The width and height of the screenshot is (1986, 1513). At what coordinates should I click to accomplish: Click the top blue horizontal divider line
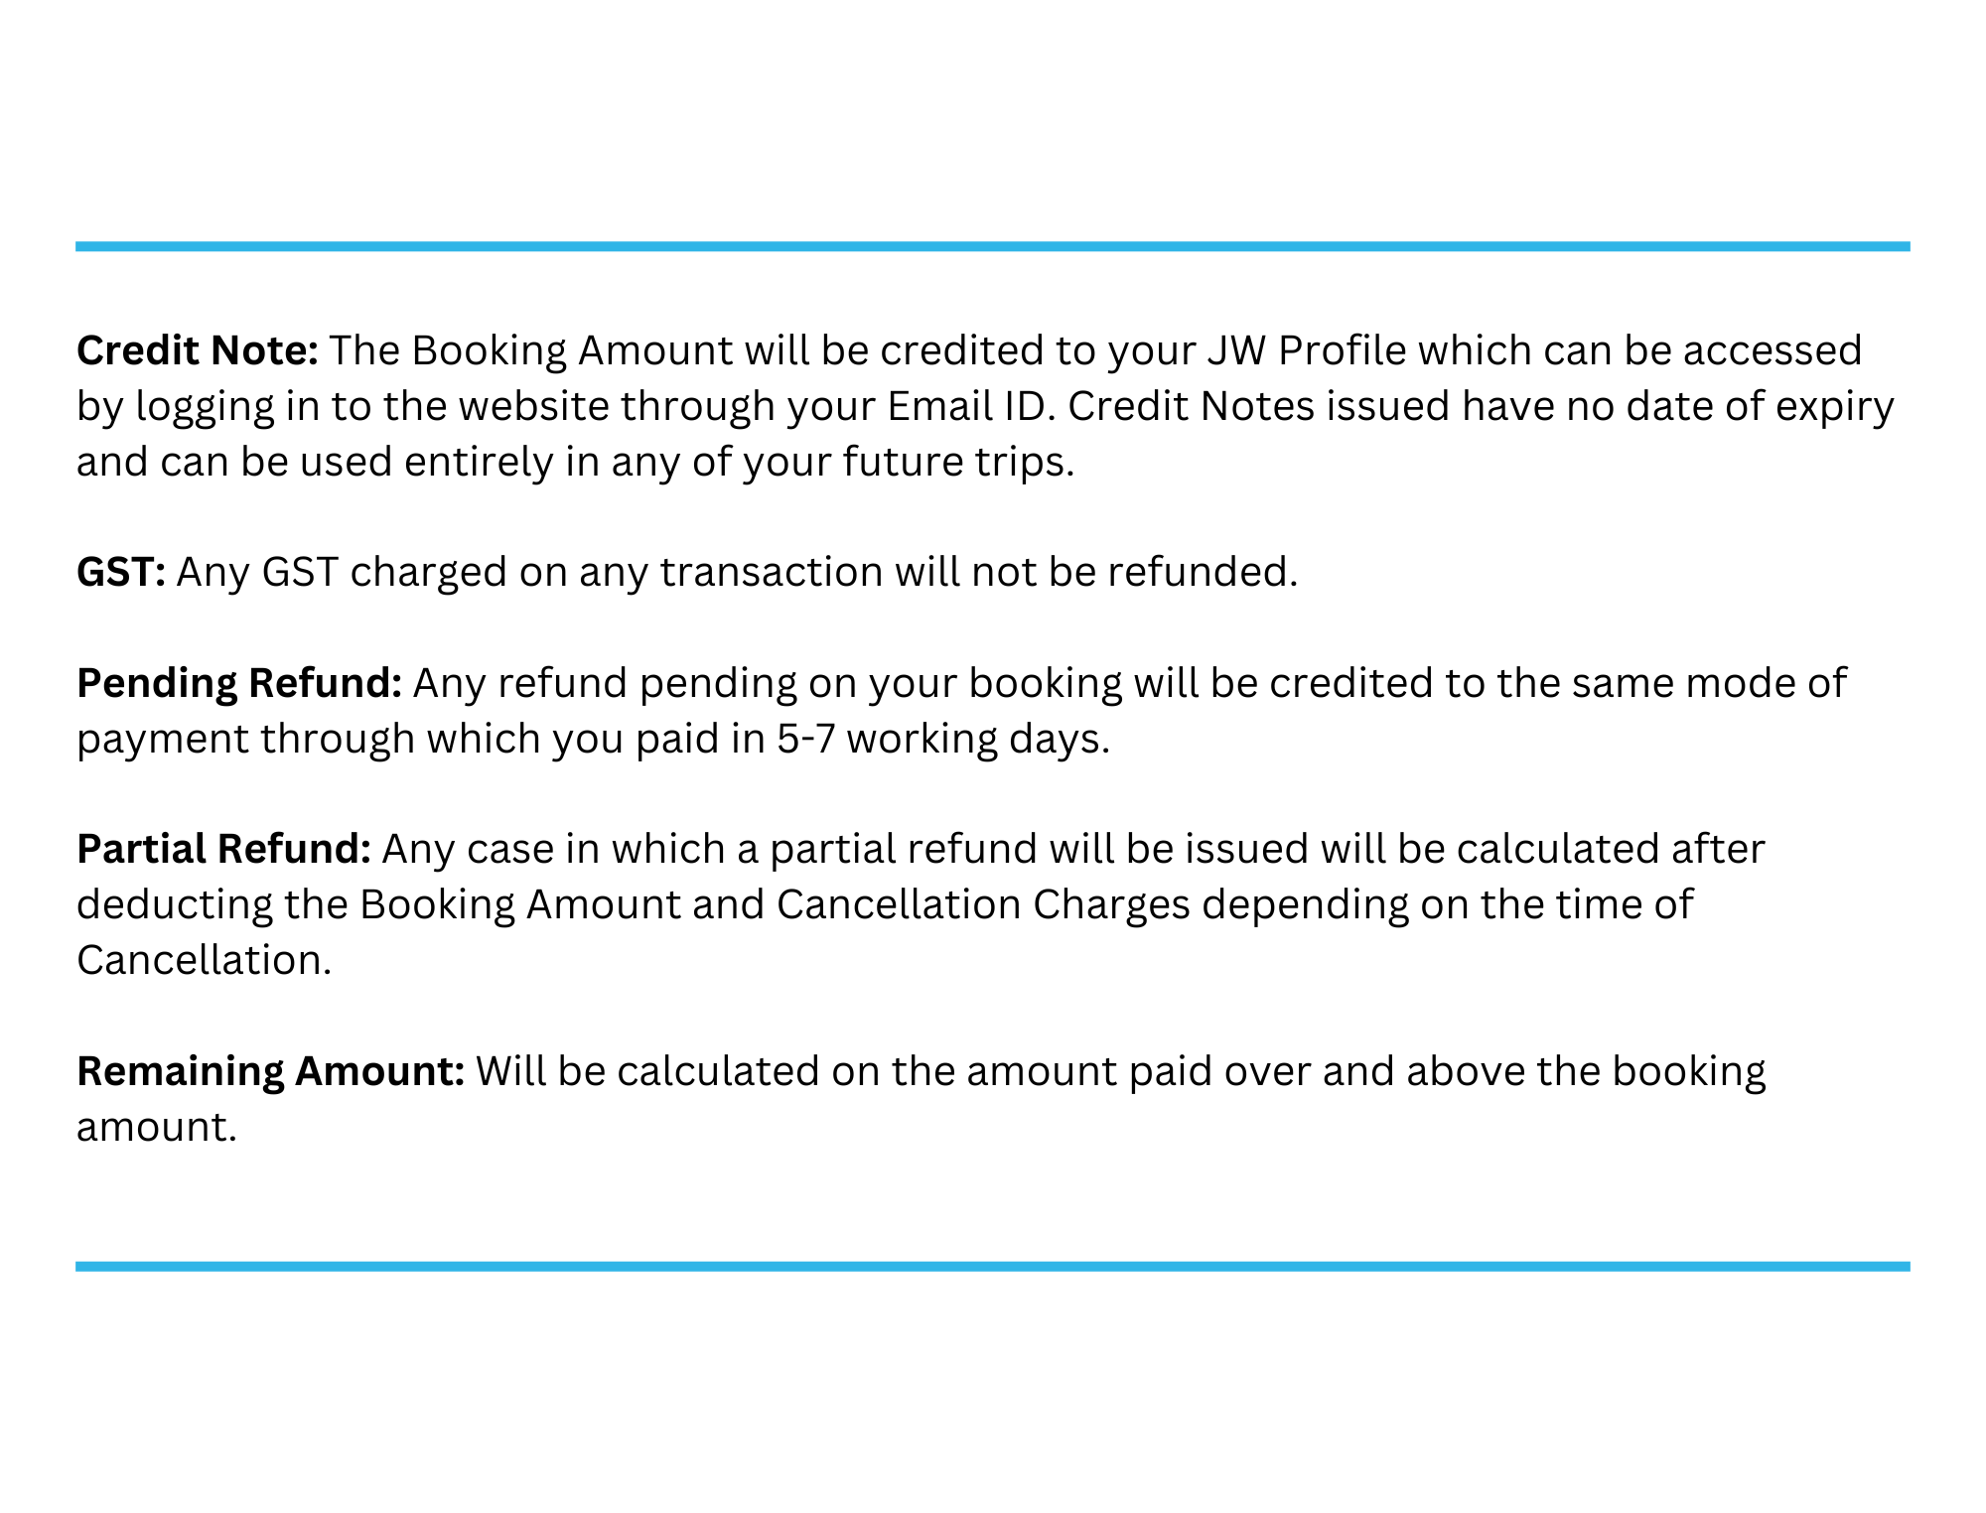point(993,246)
